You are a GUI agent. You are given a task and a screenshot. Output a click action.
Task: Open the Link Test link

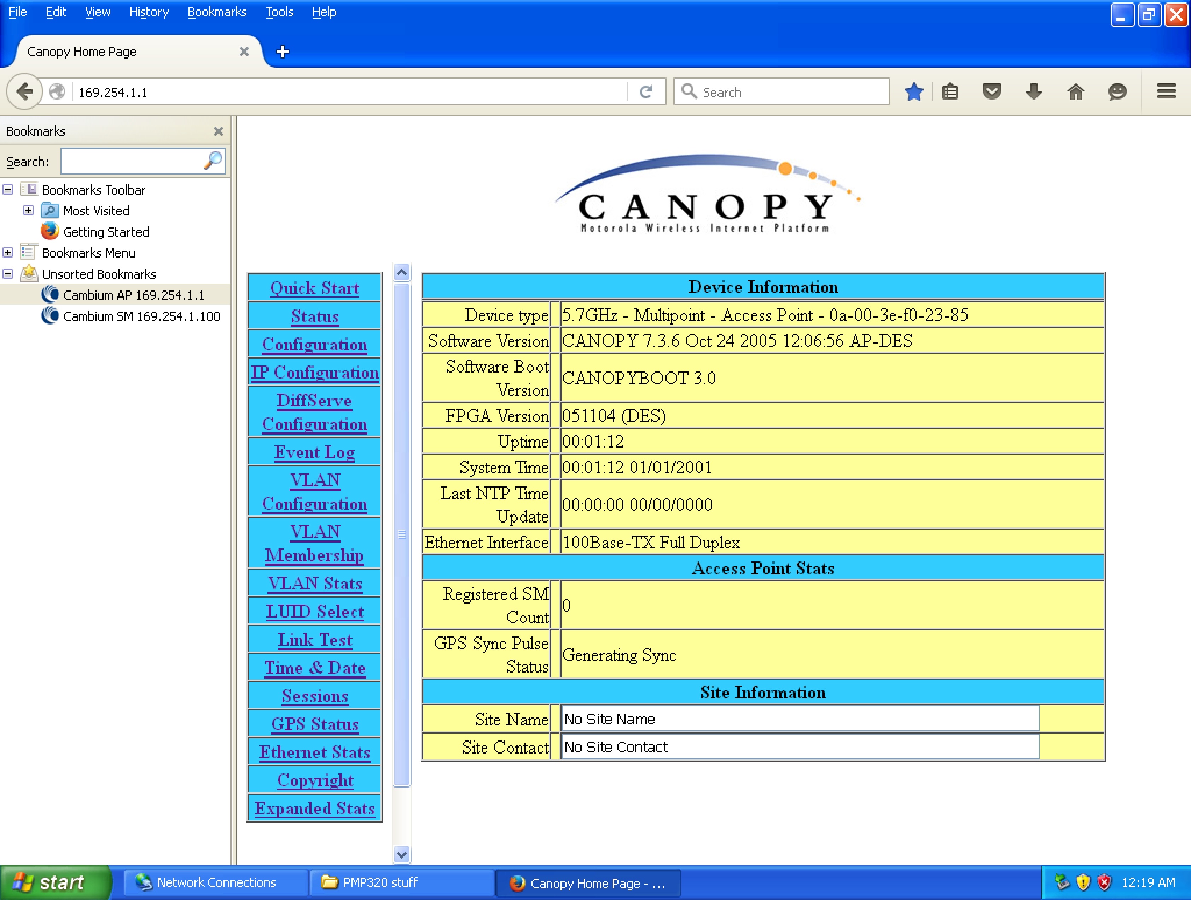click(315, 639)
